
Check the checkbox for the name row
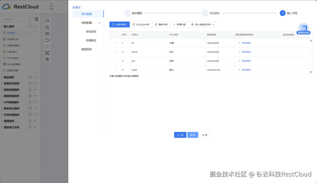coord(115,52)
